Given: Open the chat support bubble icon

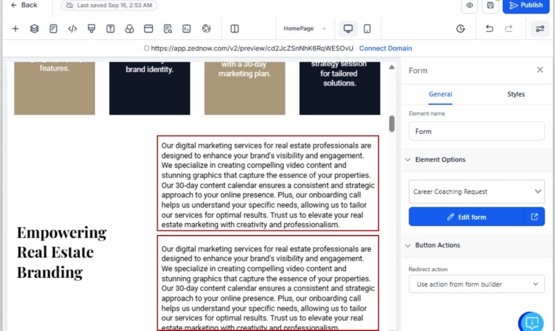Looking at the screenshot, I should 532,322.
